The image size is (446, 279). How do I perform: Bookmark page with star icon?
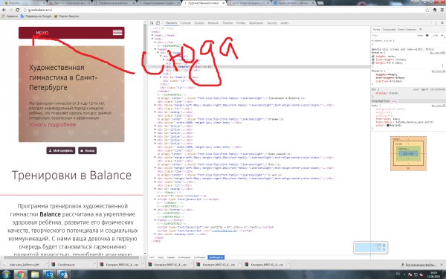coord(427,10)
